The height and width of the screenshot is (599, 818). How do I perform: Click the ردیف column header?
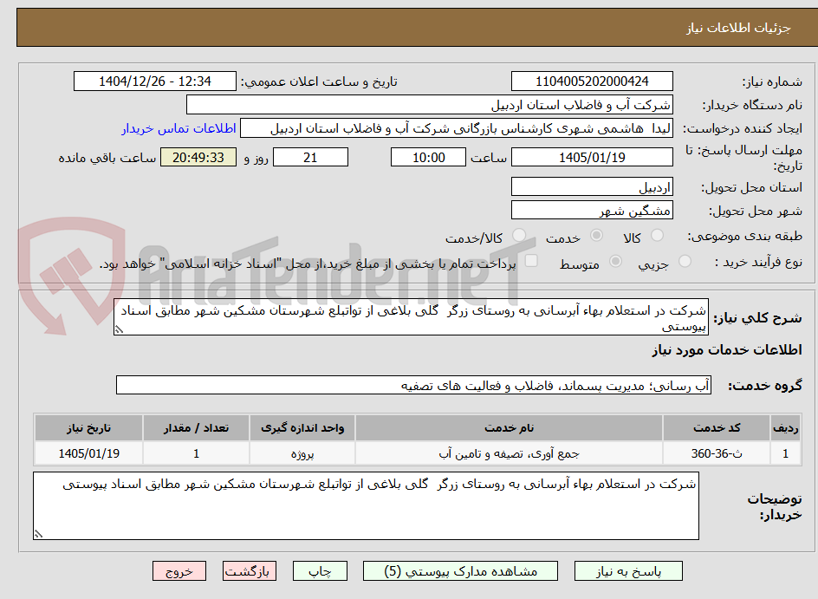click(785, 428)
